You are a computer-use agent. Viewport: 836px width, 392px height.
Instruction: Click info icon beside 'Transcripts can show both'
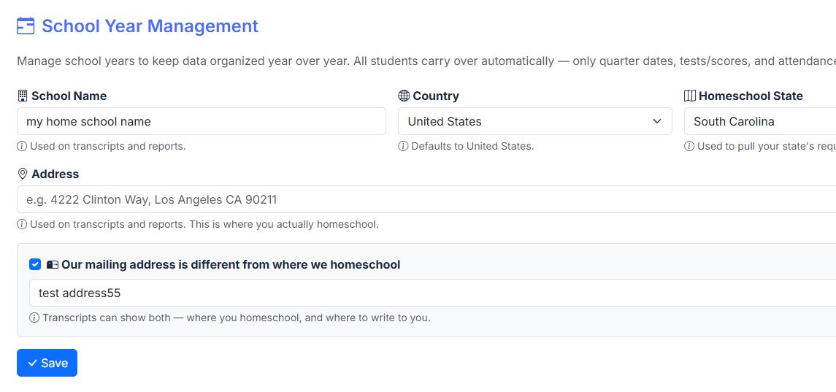tap(34, 318)
